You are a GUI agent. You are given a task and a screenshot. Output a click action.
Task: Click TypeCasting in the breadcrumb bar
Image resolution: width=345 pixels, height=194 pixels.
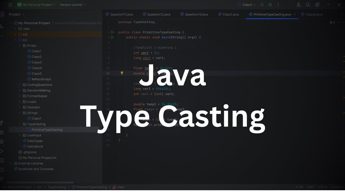click(57, 187)
